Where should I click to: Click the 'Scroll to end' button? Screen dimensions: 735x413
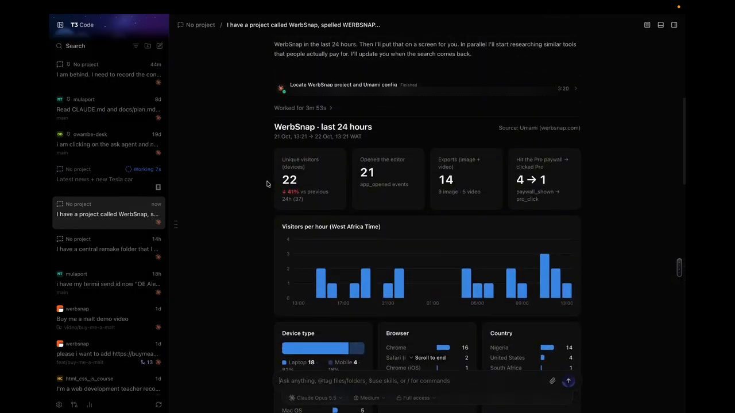(427, 358)
